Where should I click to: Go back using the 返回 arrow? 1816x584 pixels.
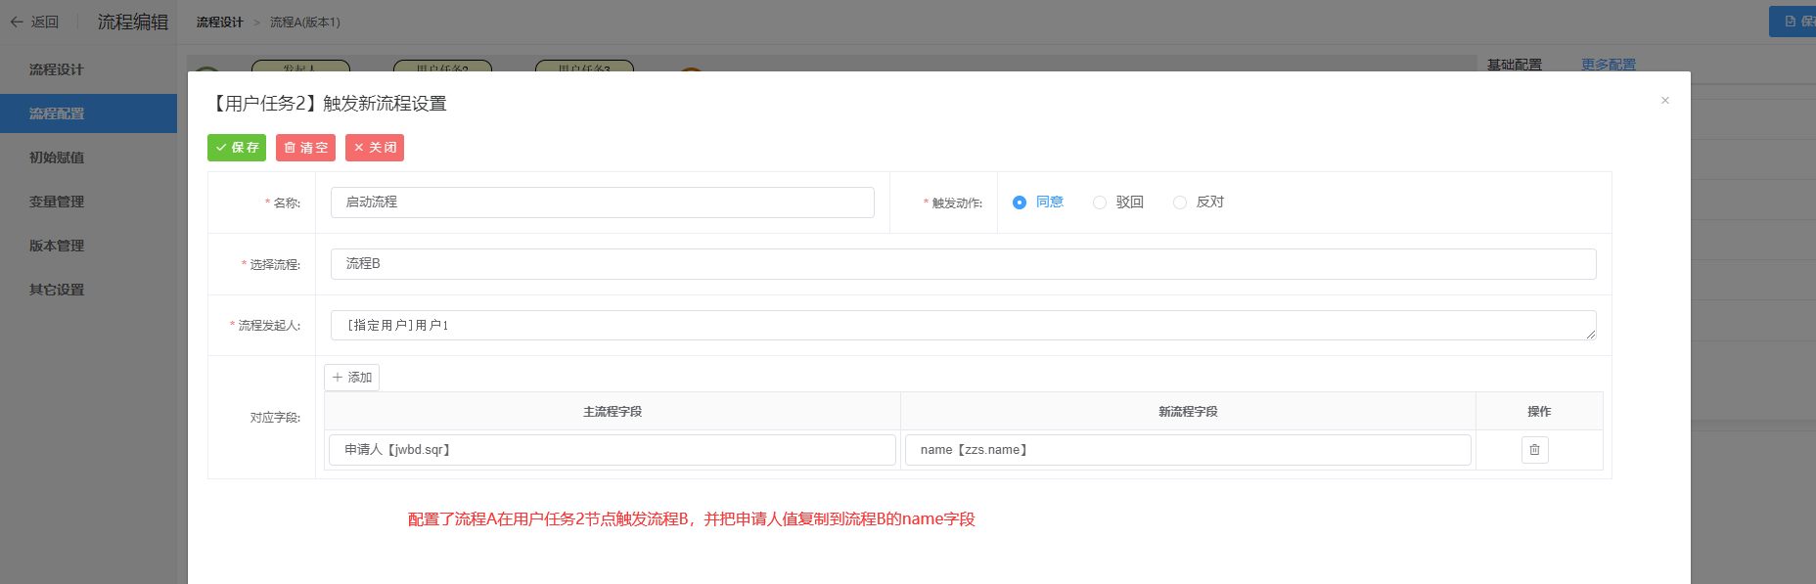click(x=34, y=22)
